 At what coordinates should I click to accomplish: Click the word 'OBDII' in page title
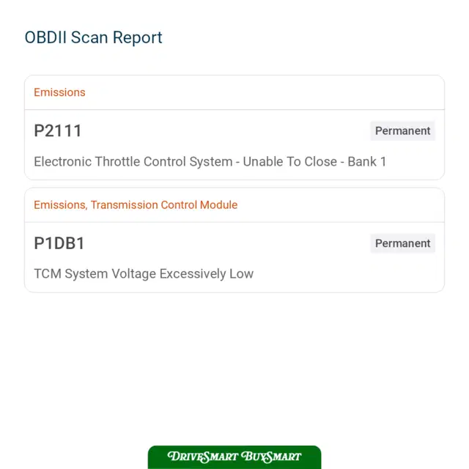45,37
